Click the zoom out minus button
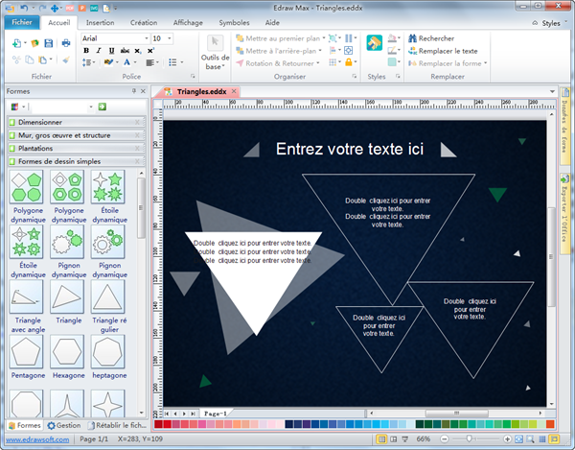 444,439
